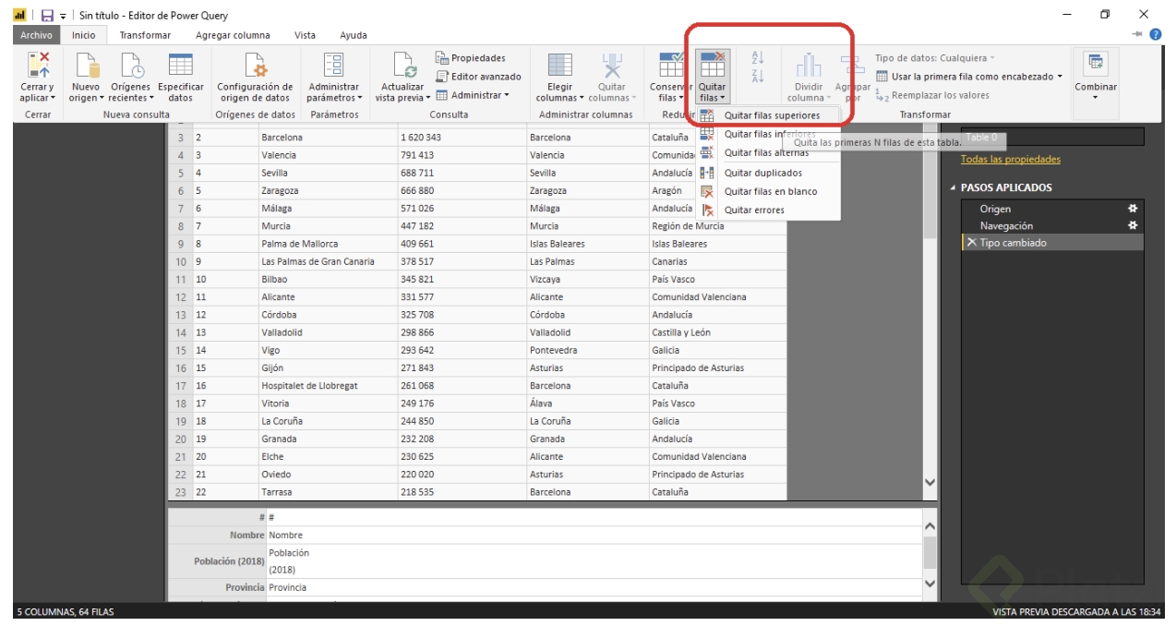Delete the Tipo cambiado step with X
The height and width of the screenshot is (626, 1176).
pyautogui.click(x=971, y=243)
